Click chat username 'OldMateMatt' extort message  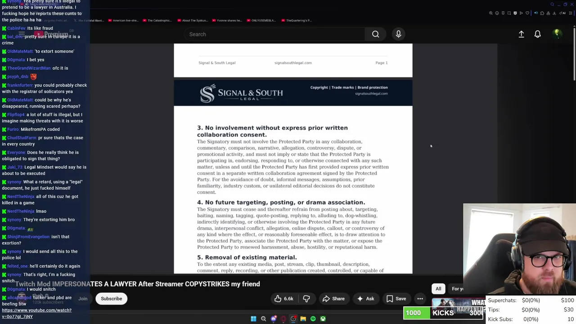click(x=20, y=51)
